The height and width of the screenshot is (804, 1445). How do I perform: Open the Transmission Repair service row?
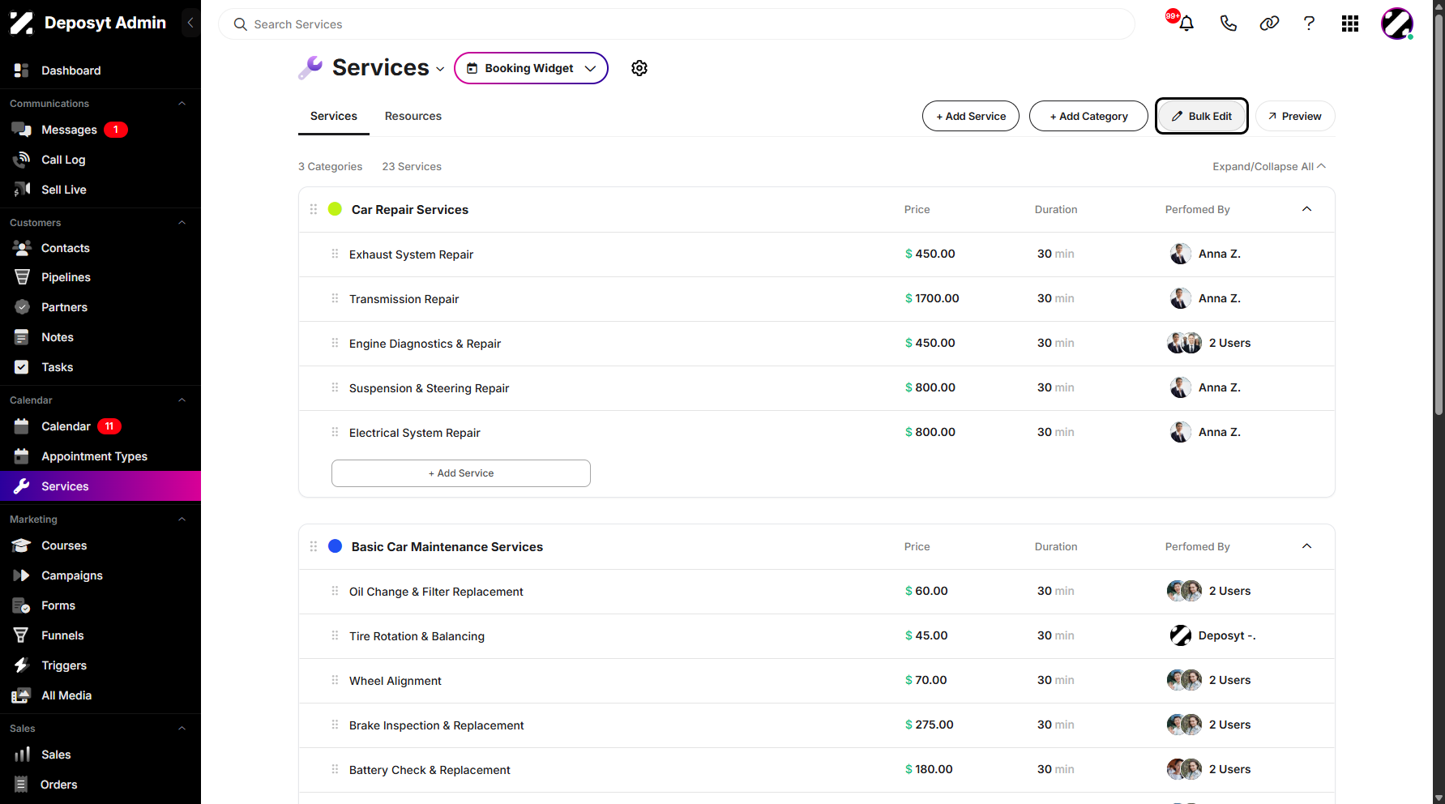pyautogui.click(x=817, y=299)
